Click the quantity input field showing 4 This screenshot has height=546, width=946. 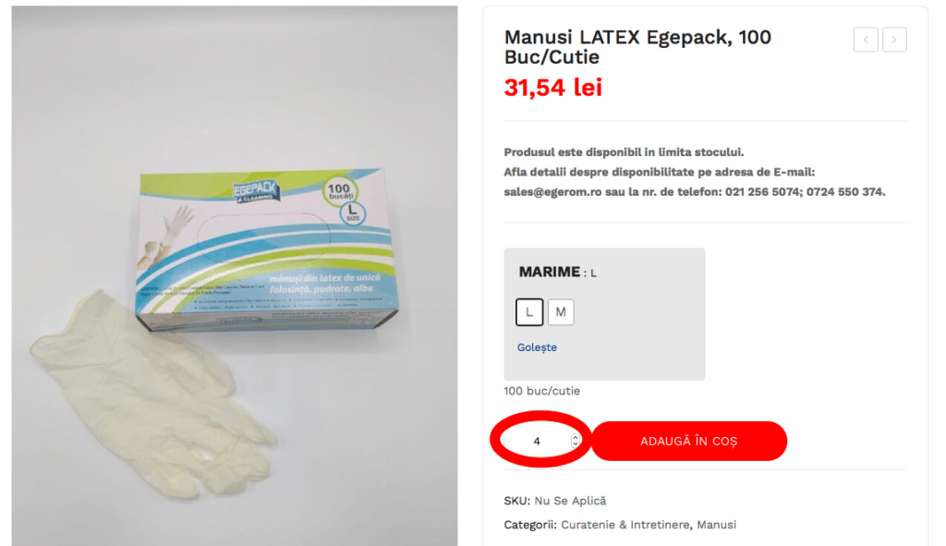pyautogui.click(x=540, y=441)
